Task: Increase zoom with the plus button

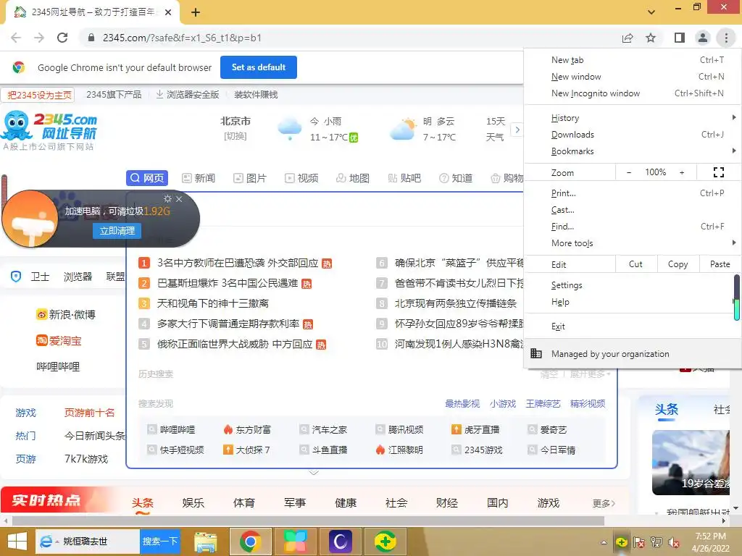Action: point(682,172)
